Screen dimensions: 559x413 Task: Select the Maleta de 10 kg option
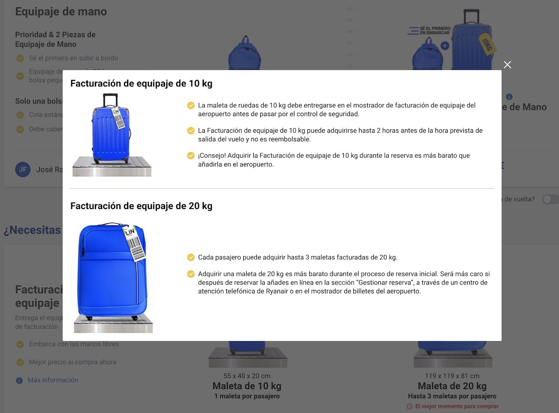[247, 386]
